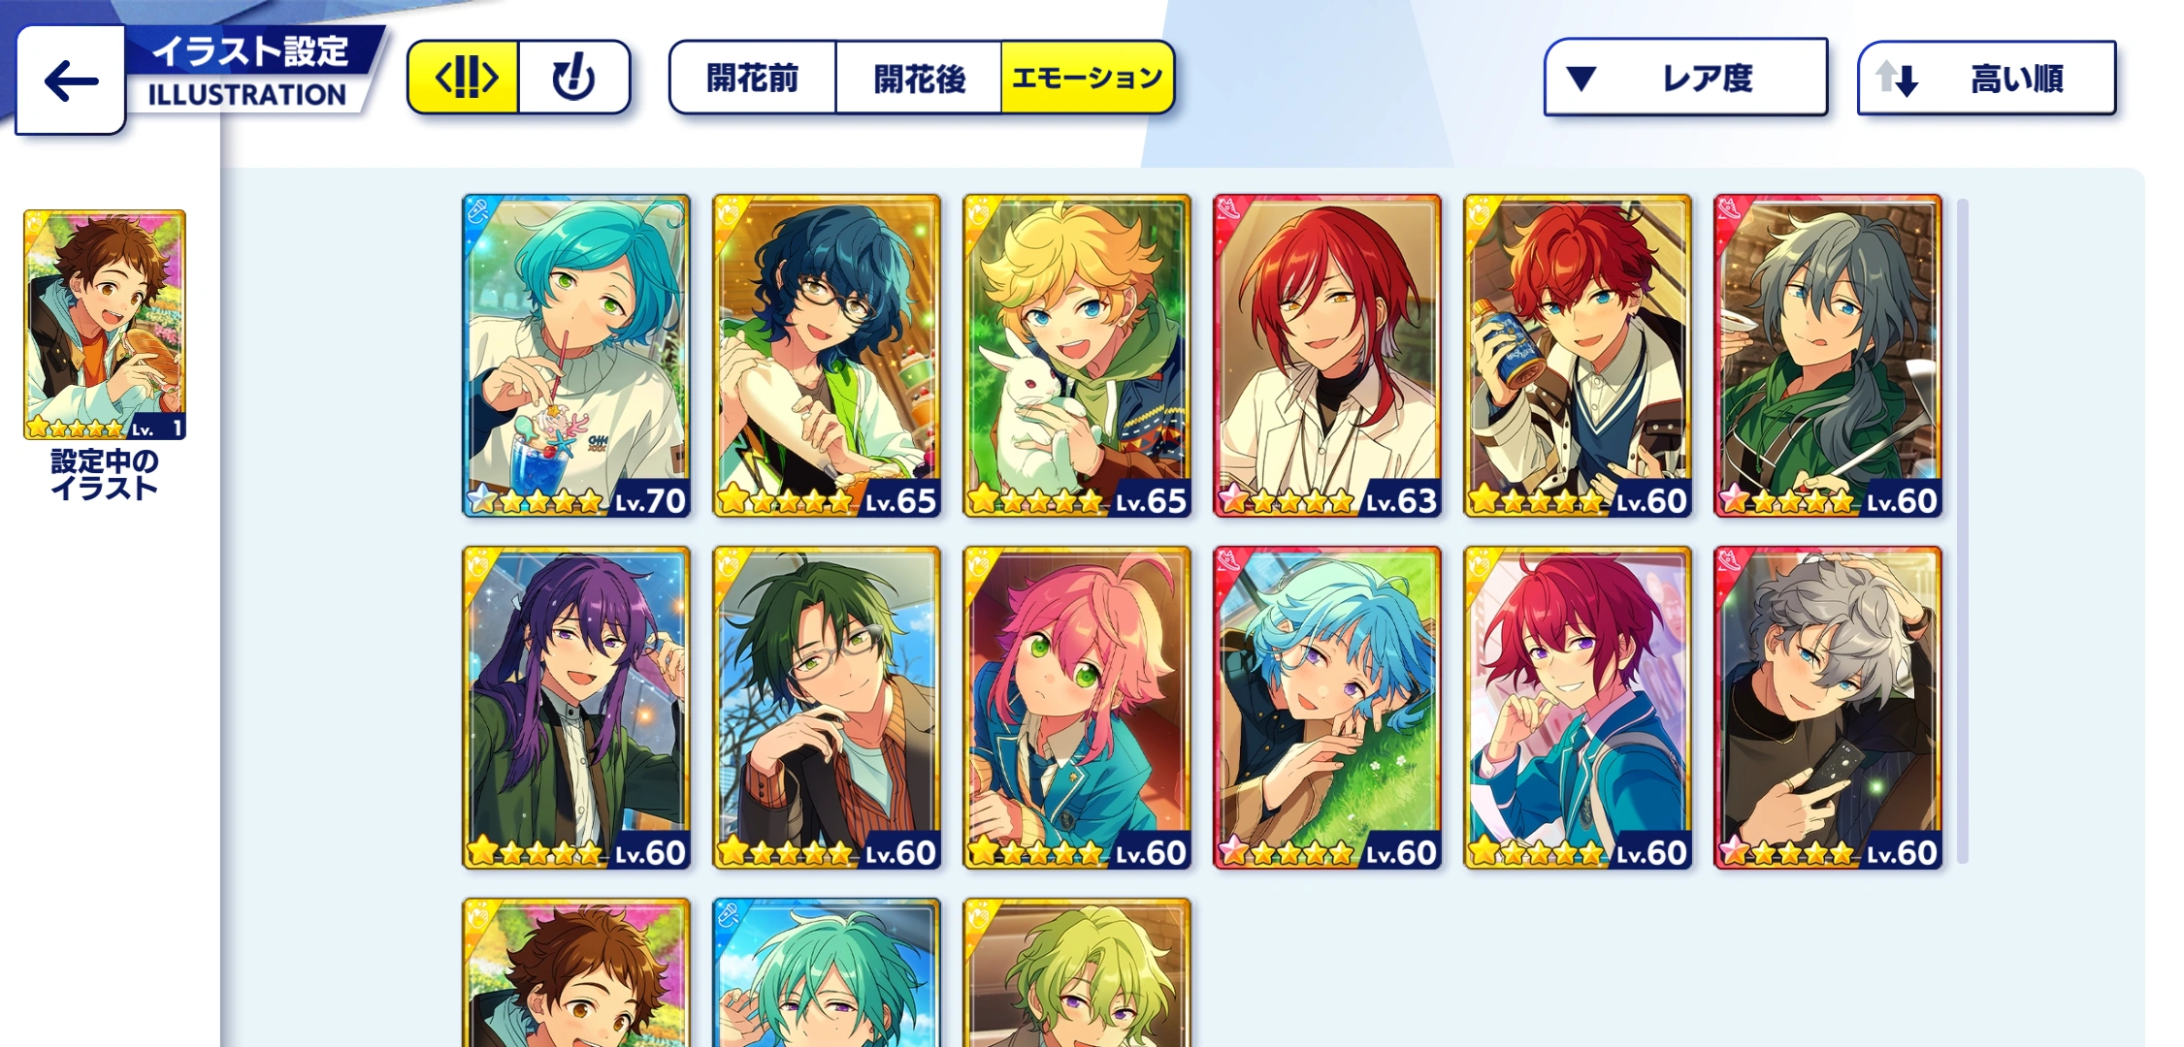This screenshot has height=1047, width=2184.
Task: Pick the purple long-haired Lv.60 card
Action: click(x=576, y=708)
